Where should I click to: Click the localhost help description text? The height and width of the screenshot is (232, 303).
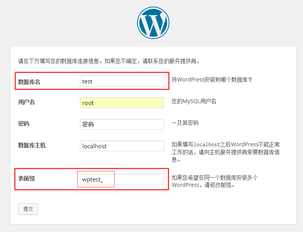[225, 152]
